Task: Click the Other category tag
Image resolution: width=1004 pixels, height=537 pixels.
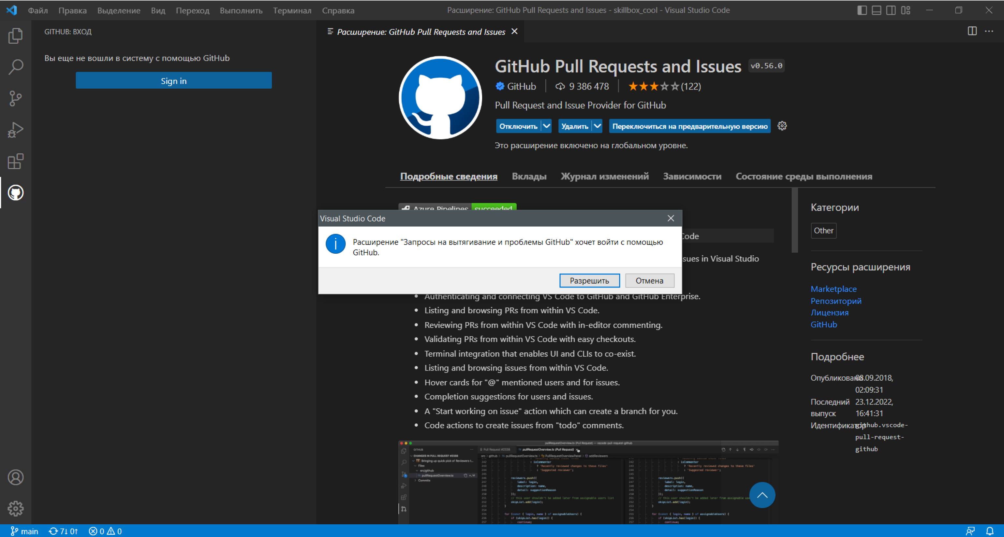Action: click(823, 231)
